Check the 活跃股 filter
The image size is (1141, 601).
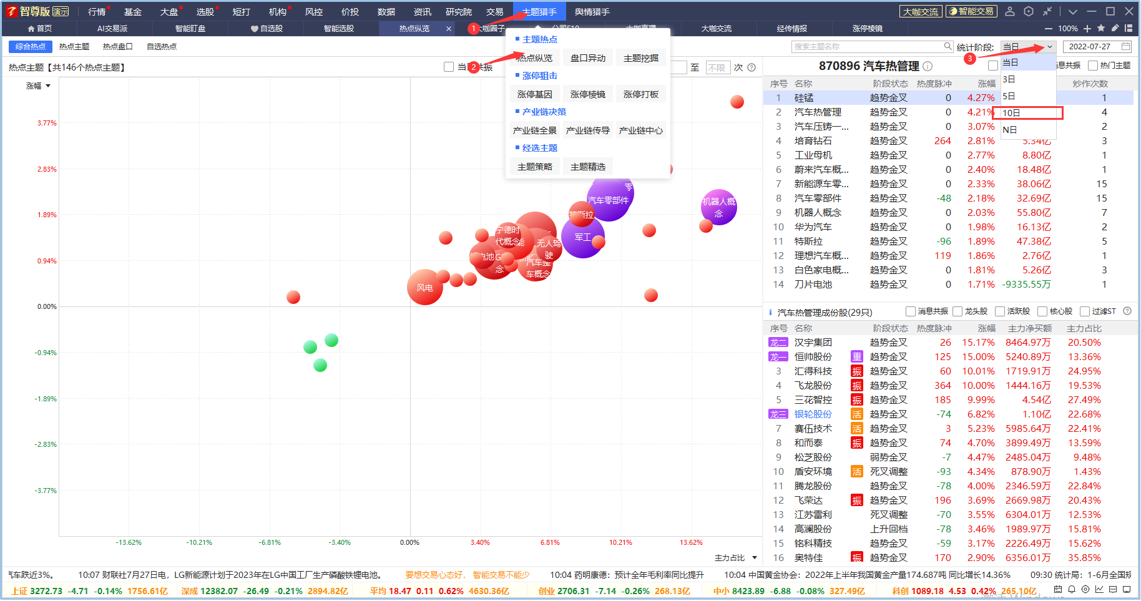[999, 311]
